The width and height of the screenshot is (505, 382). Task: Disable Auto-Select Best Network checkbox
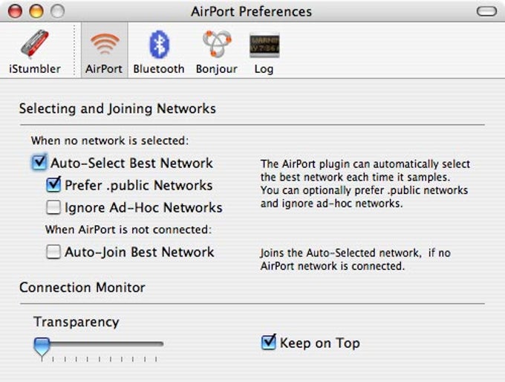(39, 162)
